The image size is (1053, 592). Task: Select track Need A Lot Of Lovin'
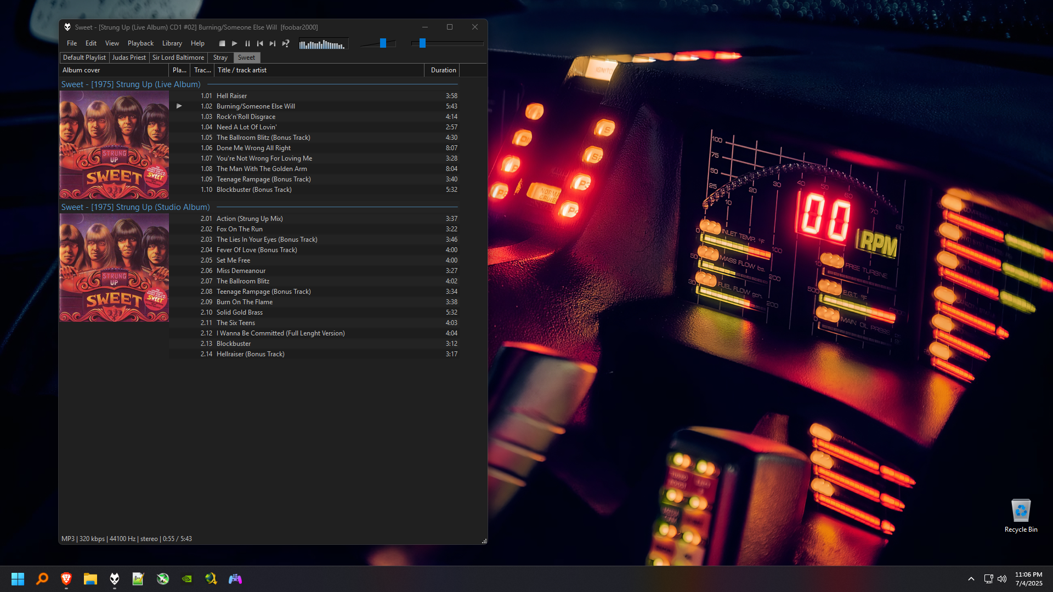pos(314,127)
